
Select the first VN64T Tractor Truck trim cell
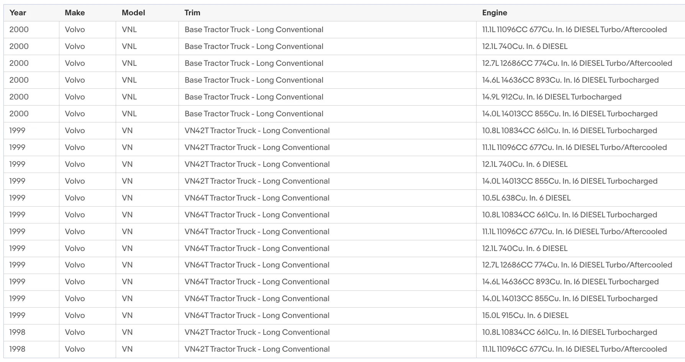click(257, 198)
